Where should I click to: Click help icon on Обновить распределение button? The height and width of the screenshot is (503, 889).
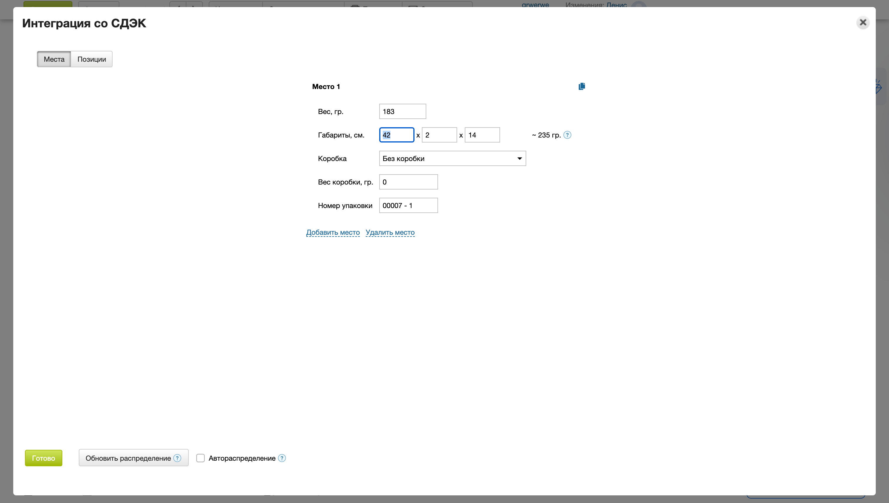point(177,458)
